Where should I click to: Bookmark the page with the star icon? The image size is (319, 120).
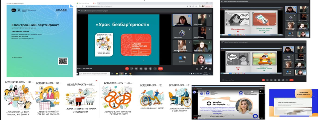[x=196, y=6]
